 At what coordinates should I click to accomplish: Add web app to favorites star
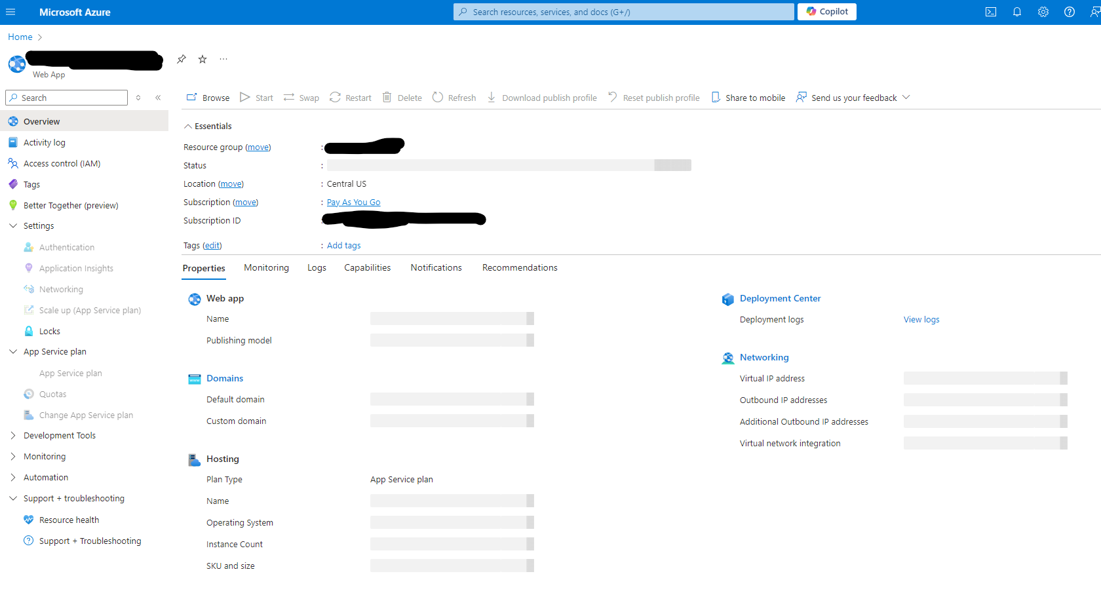pyautogui.click(x=203, y=59)
